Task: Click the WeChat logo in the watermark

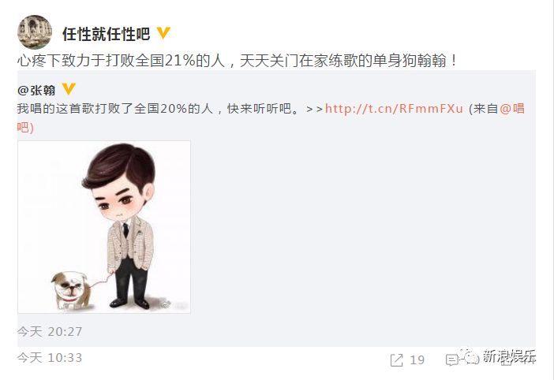Action: 469,356
